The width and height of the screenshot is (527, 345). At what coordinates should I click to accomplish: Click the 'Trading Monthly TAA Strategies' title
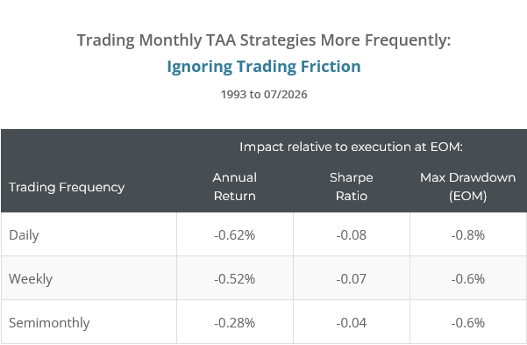pos(264,40)
